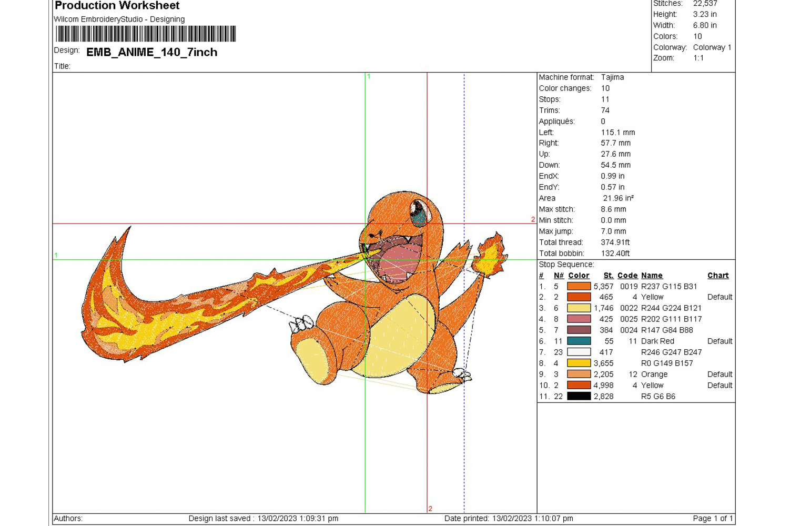This screenshot has width=790, height=526.
Task: Click the light orange swatch named Orange
Action: click(x=579, y=374)
